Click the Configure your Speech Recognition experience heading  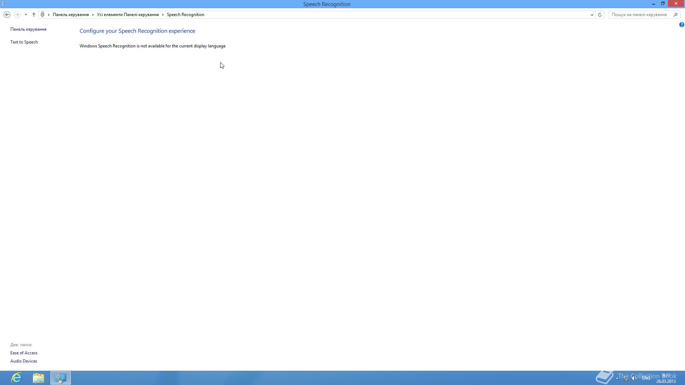point(137,31)
